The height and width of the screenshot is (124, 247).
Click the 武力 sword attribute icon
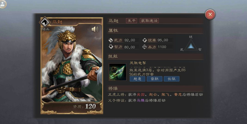pos(111,40)
